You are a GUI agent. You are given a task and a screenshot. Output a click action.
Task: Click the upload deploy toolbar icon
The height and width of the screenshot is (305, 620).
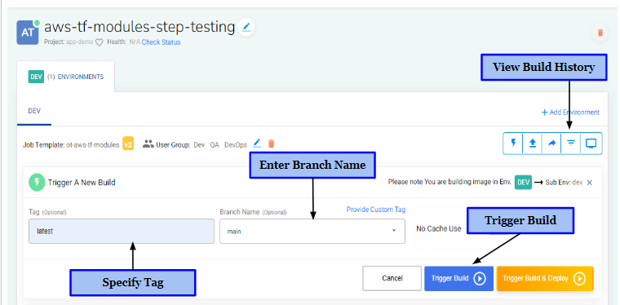point(532,143)
